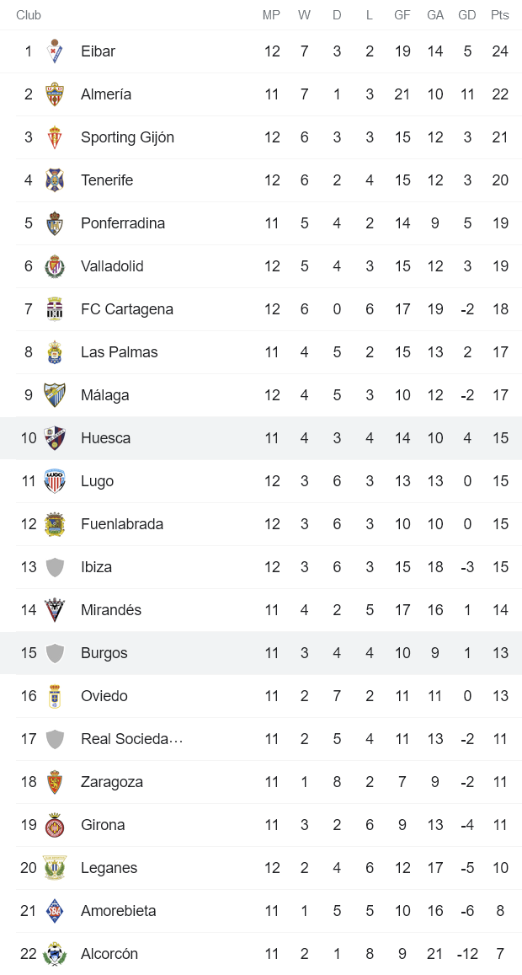Open the Huesca team page
Screen dimensions: 522x975
click(x=104, y=437)
